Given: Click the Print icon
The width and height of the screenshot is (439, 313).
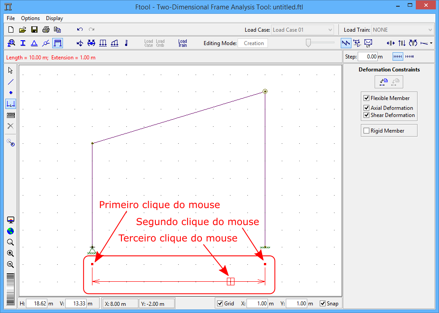Looking at the screenshot, I should (x=46, y=30).
